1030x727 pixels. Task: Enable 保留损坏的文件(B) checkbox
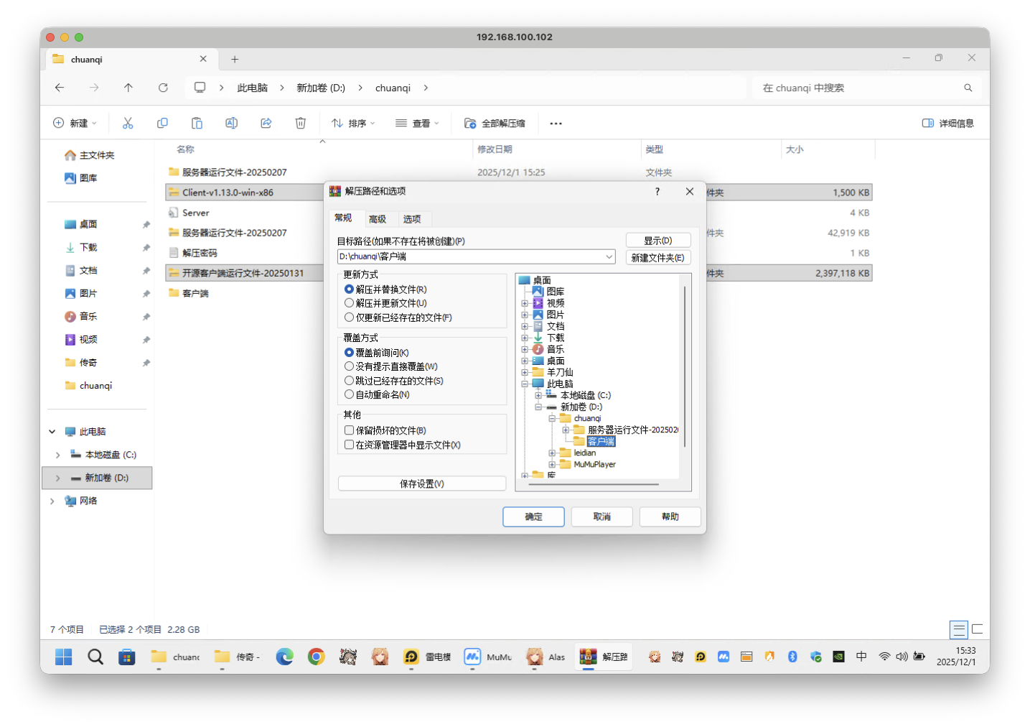click(x=350, y=430)
